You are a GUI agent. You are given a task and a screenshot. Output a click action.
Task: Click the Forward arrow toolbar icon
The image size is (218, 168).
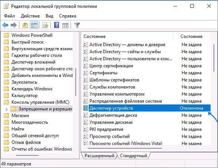pyautogui.click(x=14, y=25)
